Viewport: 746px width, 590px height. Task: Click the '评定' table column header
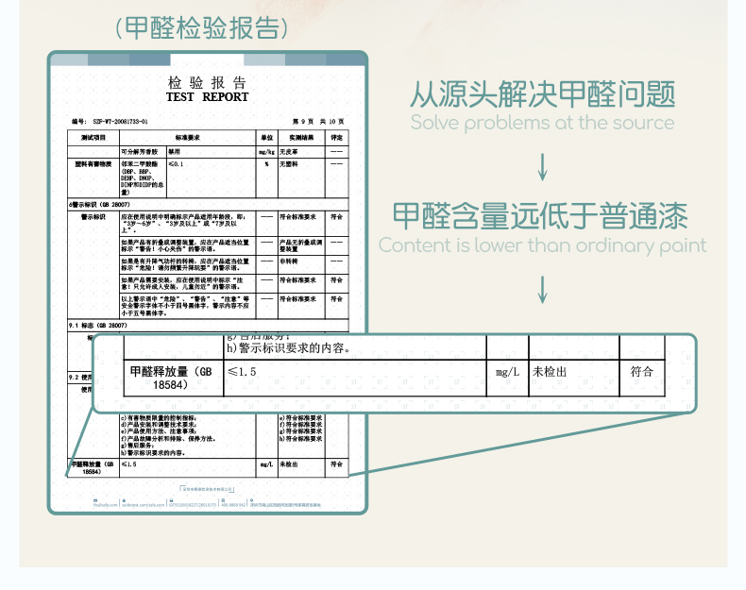tap(336, 138)
